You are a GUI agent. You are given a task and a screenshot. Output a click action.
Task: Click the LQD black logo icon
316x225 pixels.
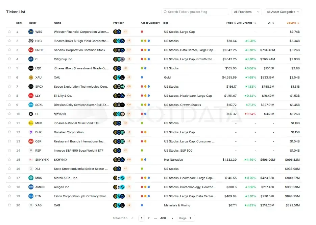point(31,68)
